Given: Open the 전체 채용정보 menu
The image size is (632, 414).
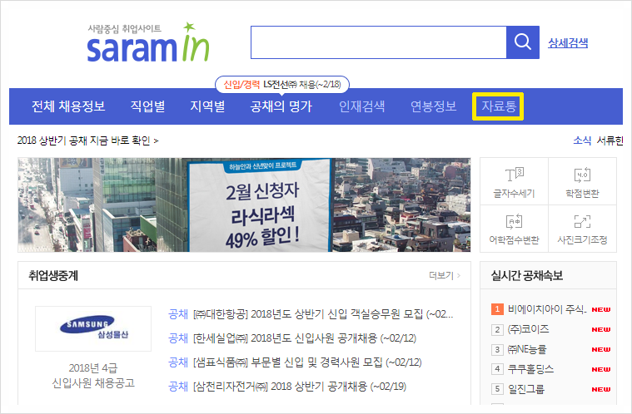Looking at the screenshot, I should tap(68, 106).
